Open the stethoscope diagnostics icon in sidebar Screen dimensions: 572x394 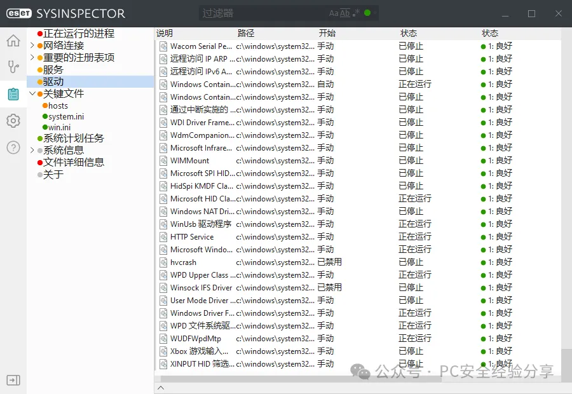click(x=13, y=67)
